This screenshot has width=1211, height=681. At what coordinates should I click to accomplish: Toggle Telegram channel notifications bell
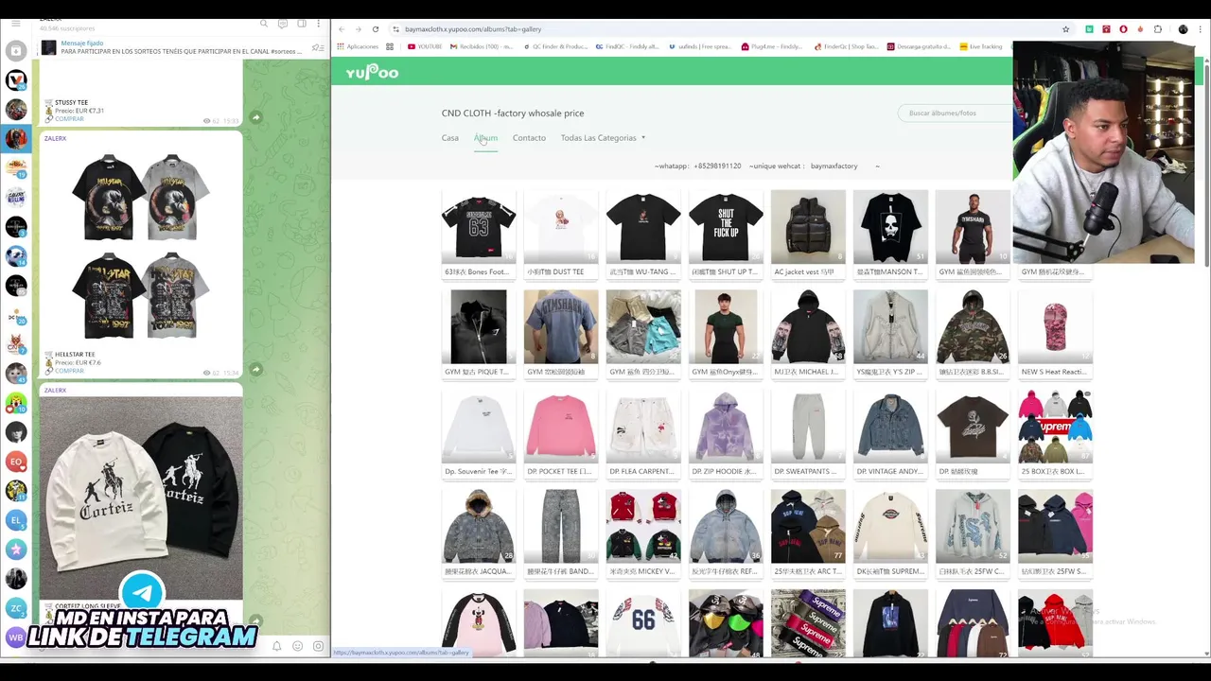pos(276,646)
